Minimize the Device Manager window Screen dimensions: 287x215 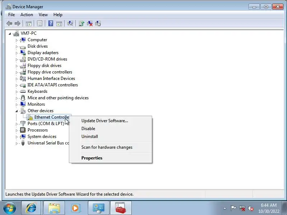pos(254,7)
